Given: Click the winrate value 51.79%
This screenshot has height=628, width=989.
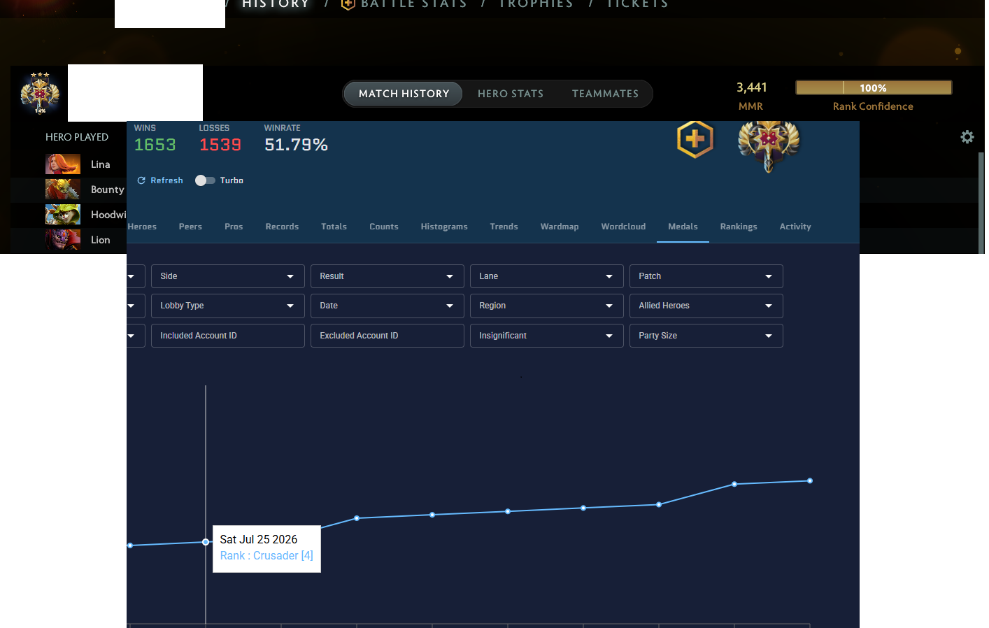Looking at the screenshot, I should pyautogui.click(x=296, y=145).
